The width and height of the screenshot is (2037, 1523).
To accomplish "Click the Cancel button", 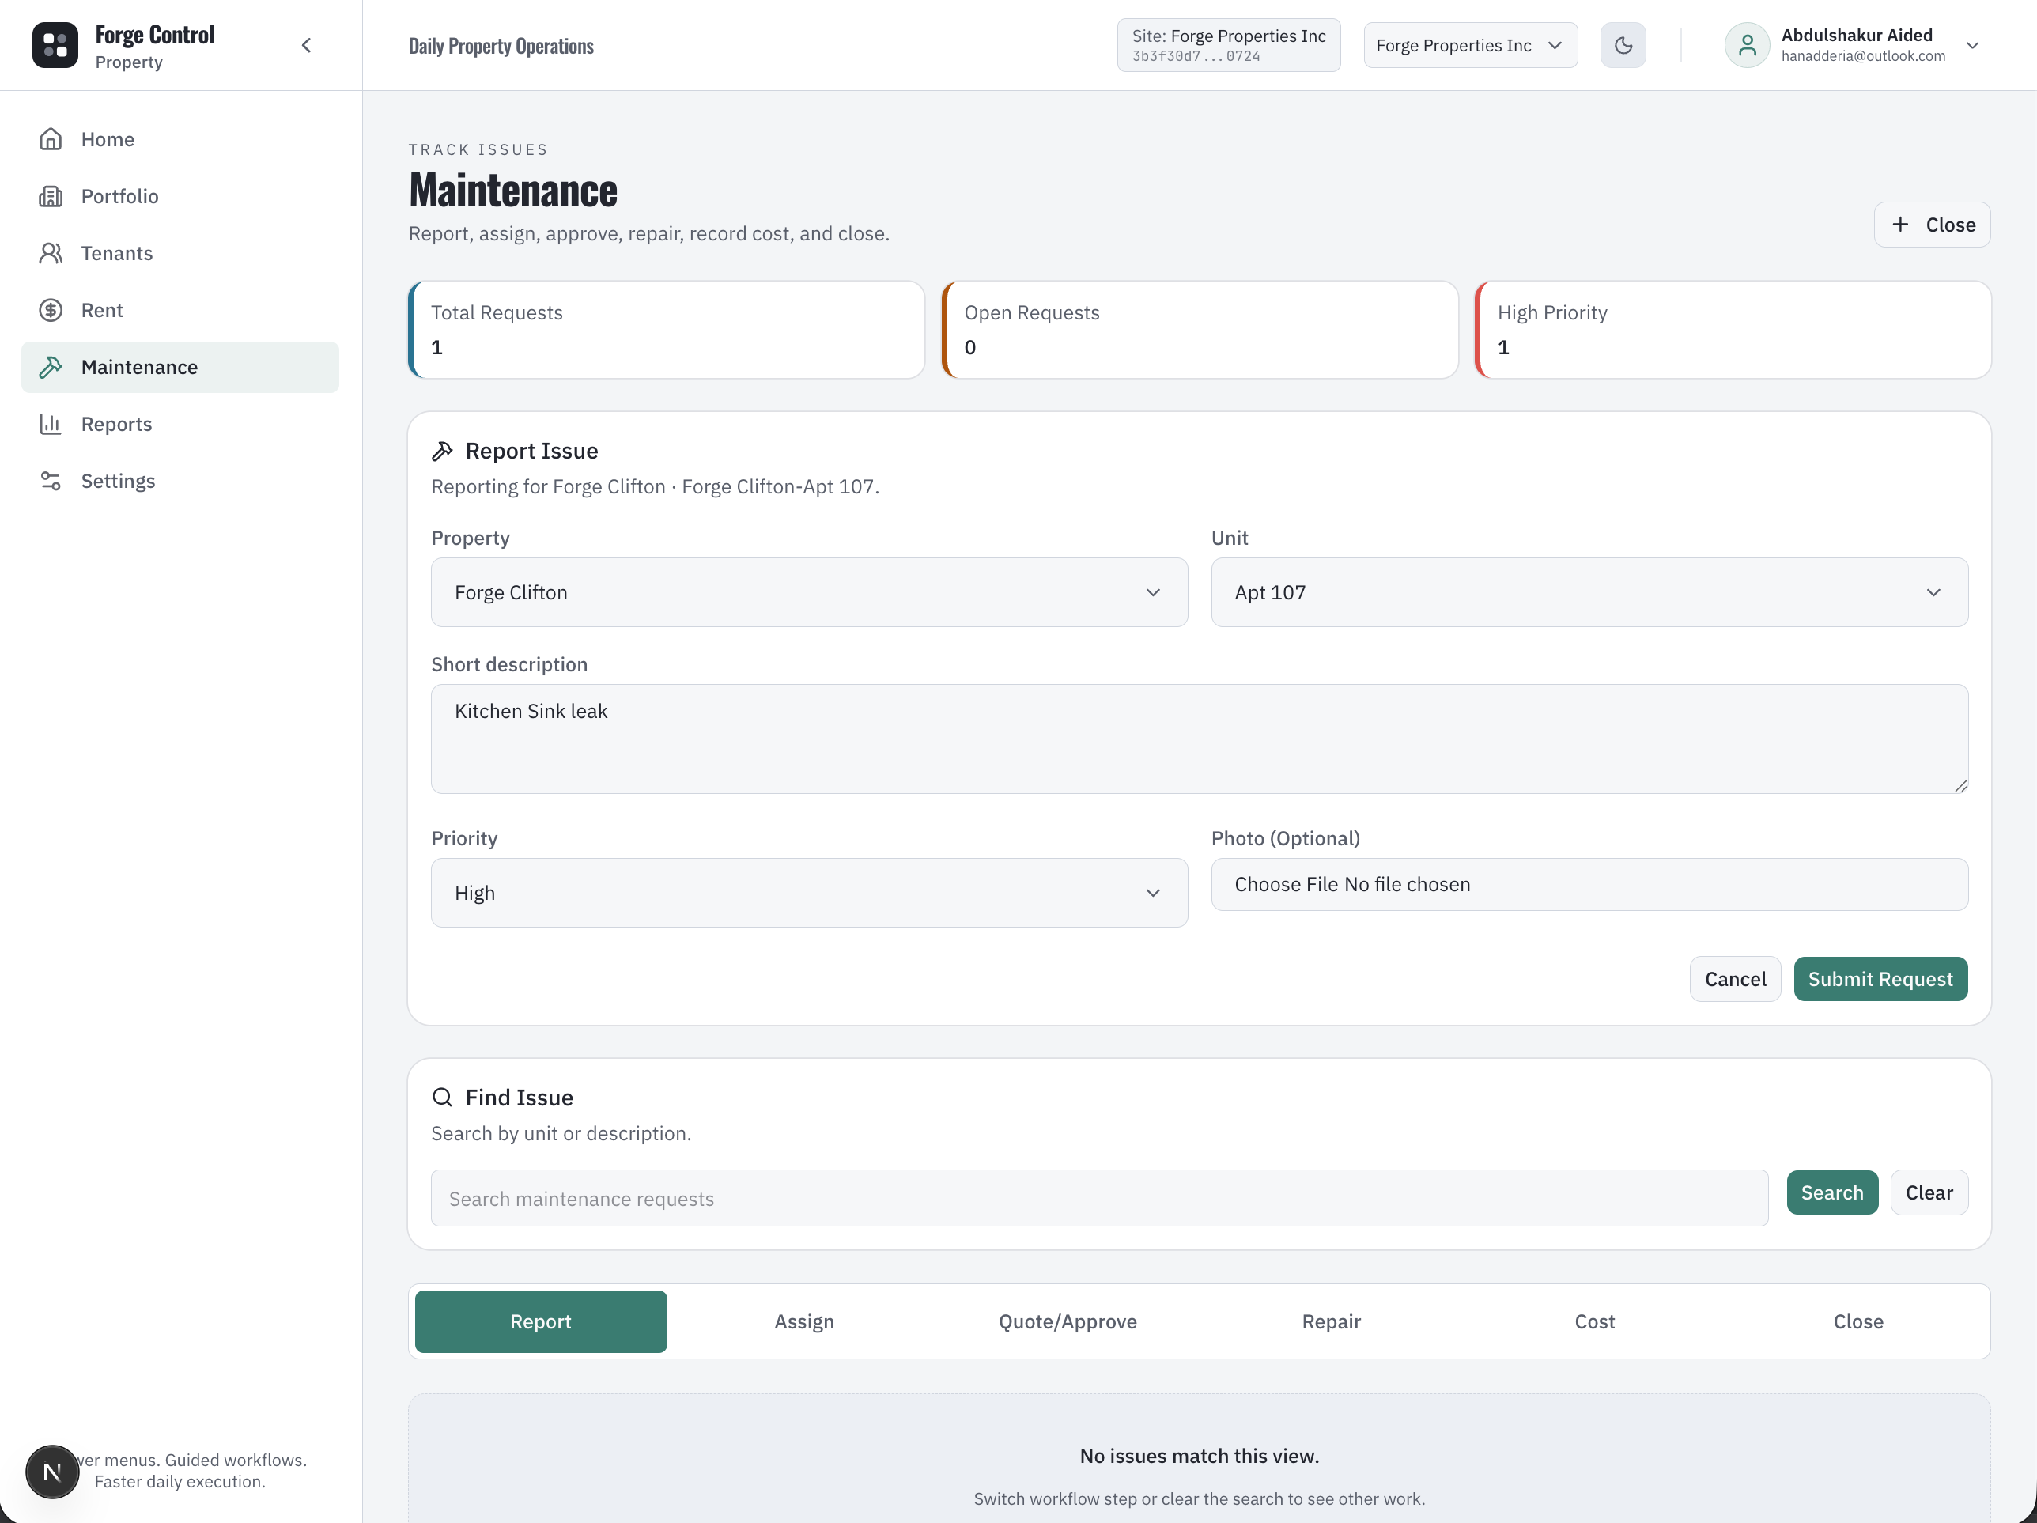I will (x=1735, y=979).
